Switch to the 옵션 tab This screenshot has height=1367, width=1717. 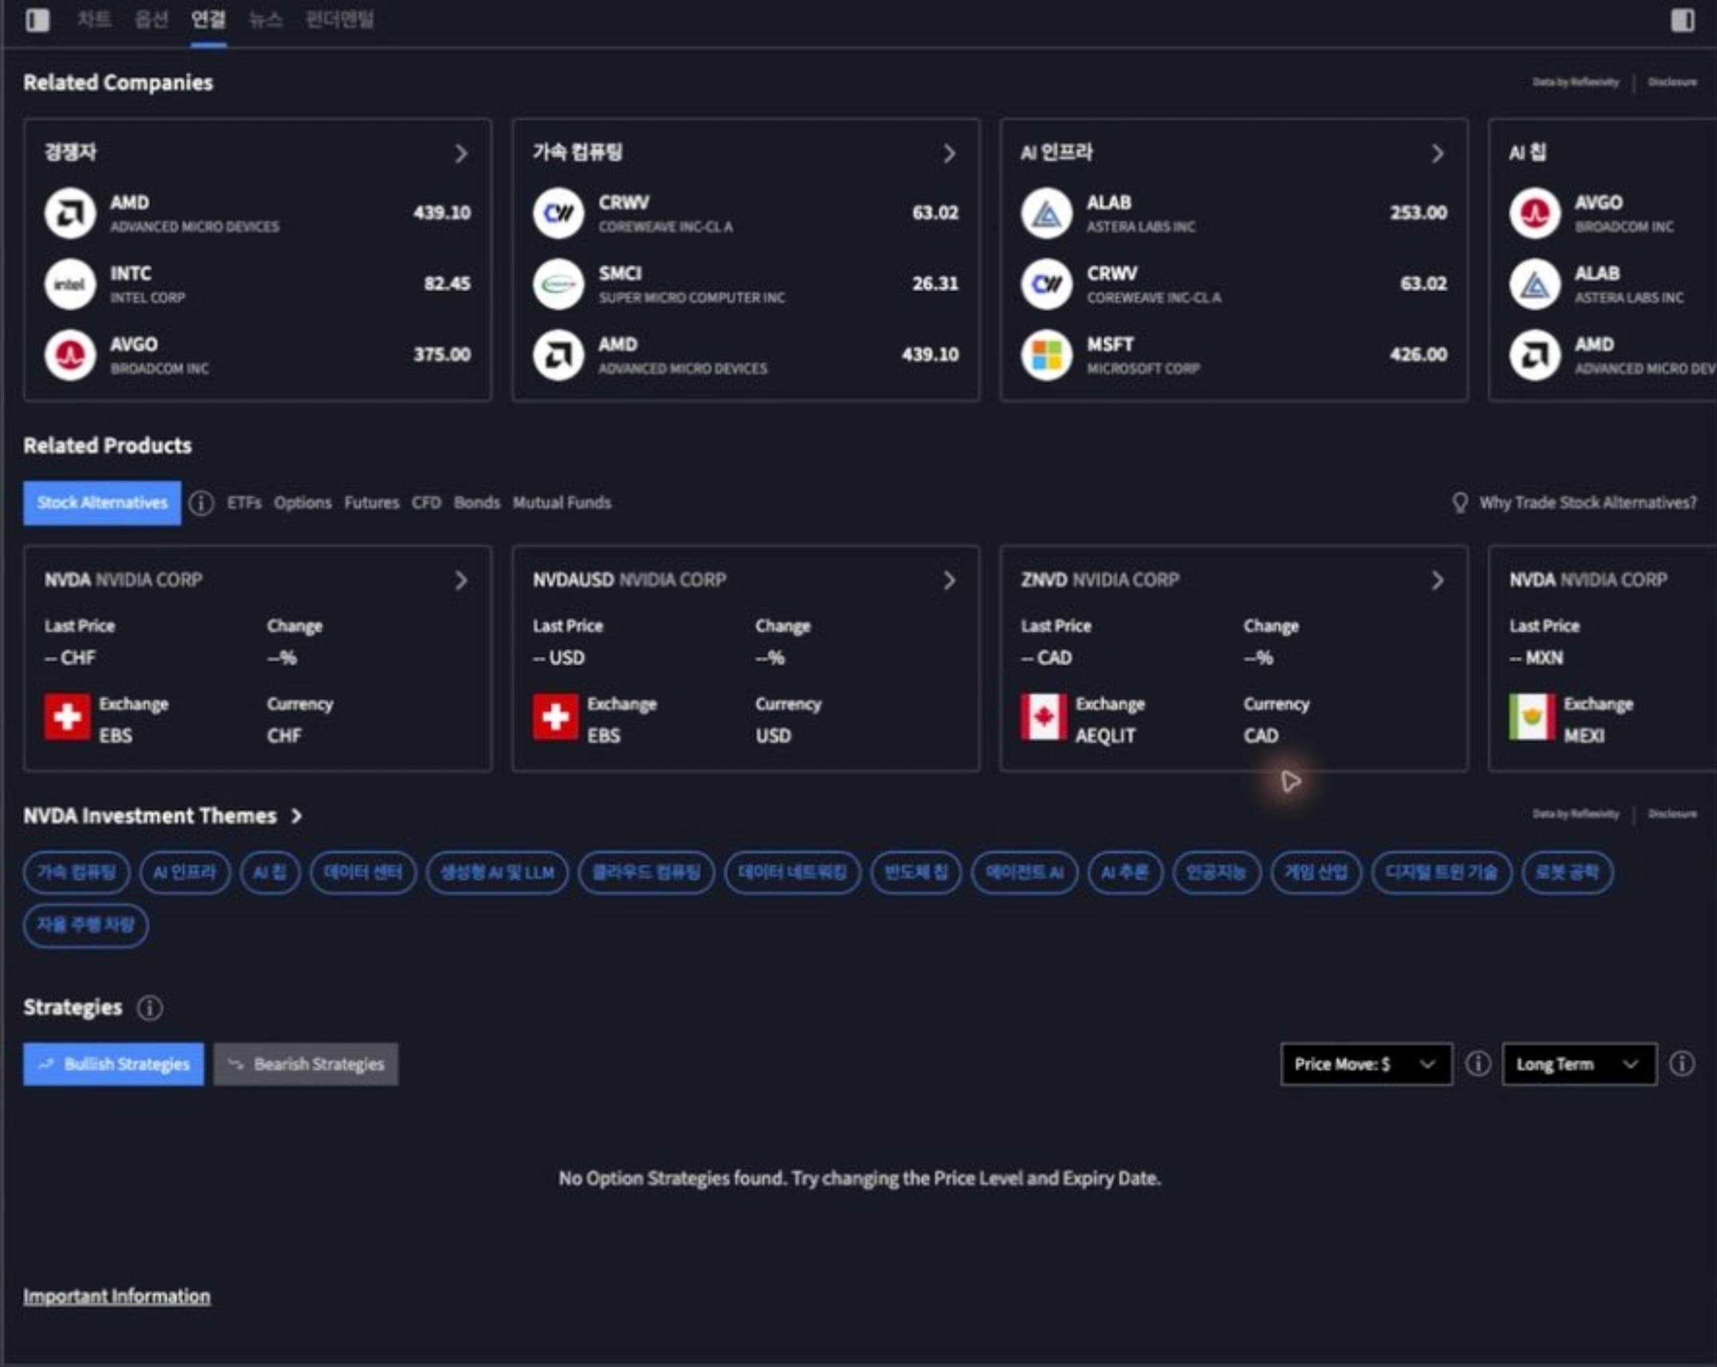(152, 19)
